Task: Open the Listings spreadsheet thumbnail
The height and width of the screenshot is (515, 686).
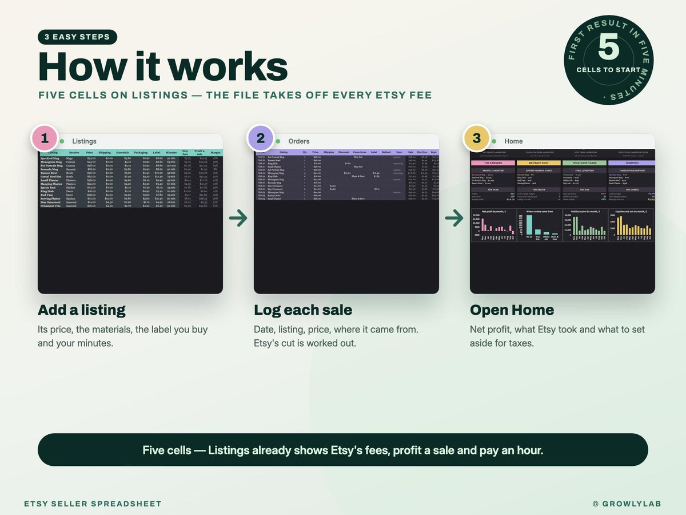Action: coord(130,221)
